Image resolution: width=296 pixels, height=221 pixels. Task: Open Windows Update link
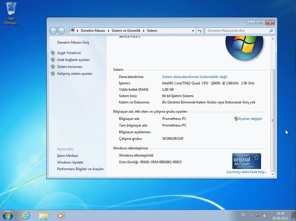(70, 162)
